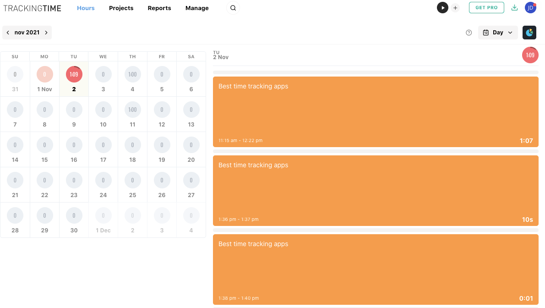Image resolution: width=545 pixels, height=308 pixels.
Task: Click the GET PRO button
Action: [x=486, y=8]
